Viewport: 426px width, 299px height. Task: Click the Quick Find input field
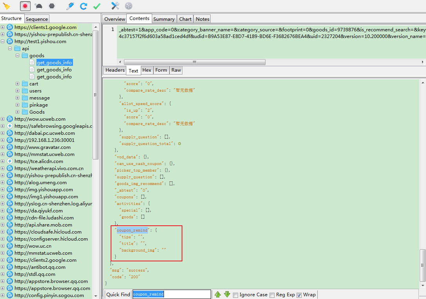pos(172,294)
